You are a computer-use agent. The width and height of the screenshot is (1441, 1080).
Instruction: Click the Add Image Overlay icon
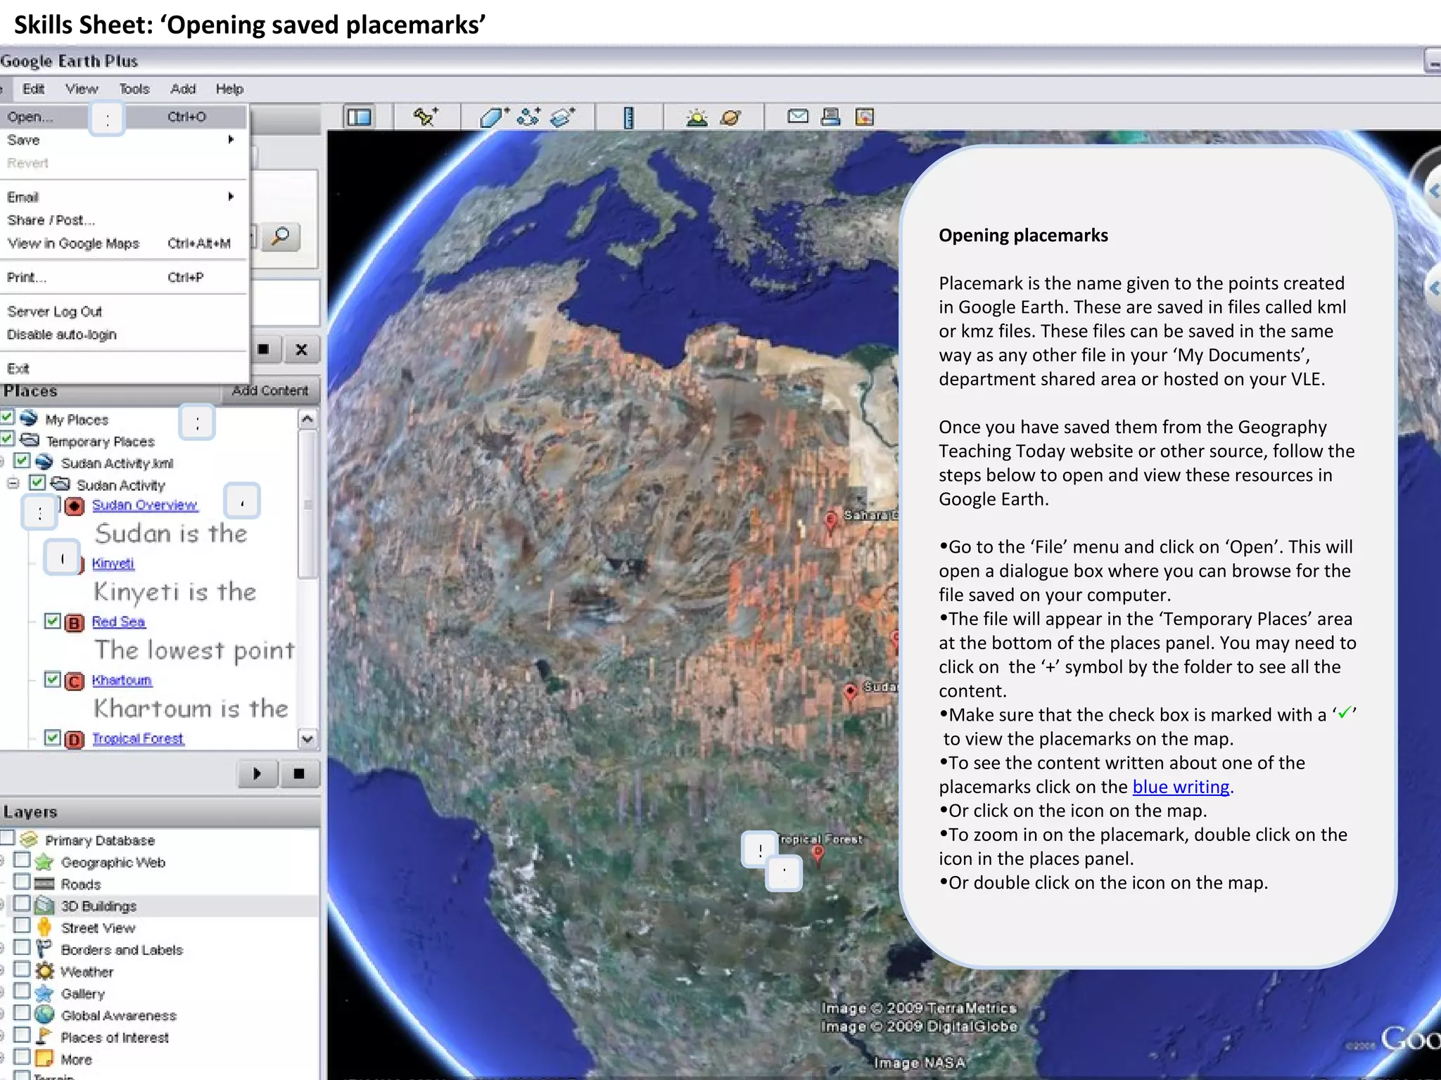562,117
